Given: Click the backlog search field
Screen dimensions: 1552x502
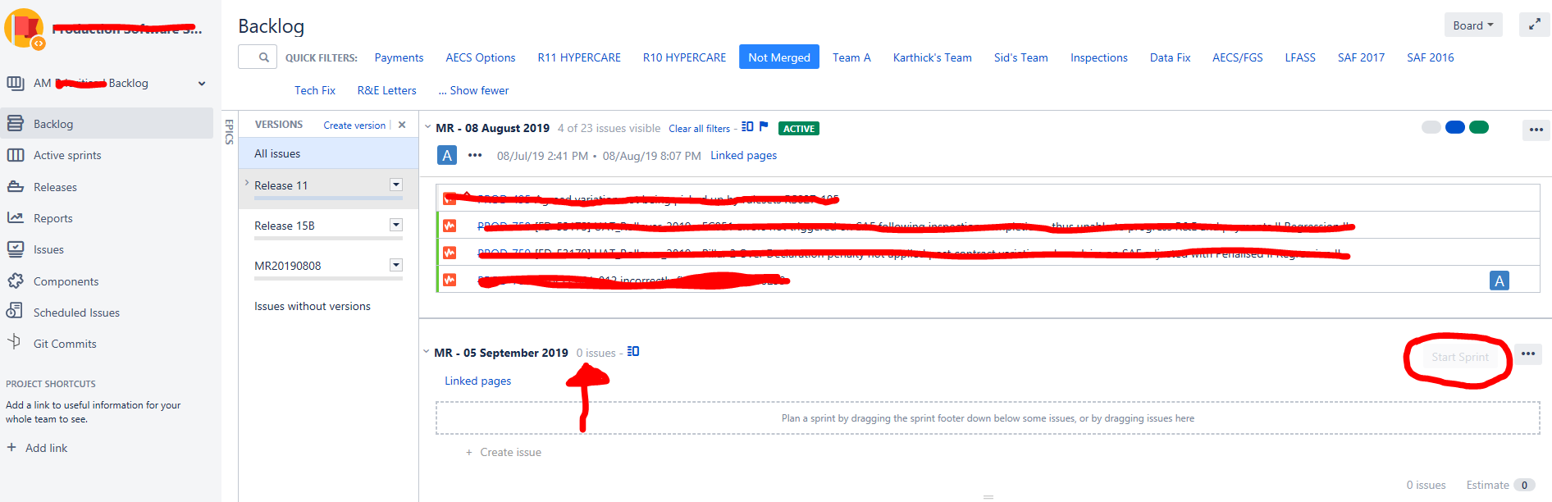Looking at the screenshot, I should click(x=257, y=57).
